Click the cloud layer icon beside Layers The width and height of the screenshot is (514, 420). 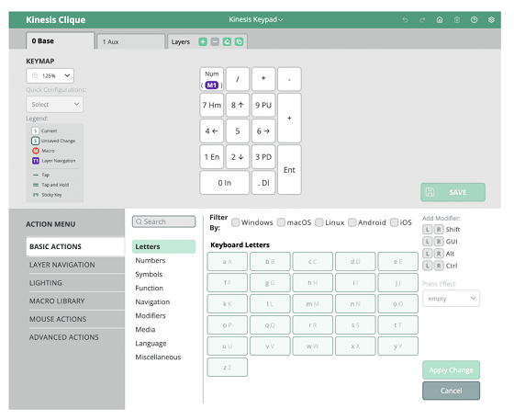[228, 41]
